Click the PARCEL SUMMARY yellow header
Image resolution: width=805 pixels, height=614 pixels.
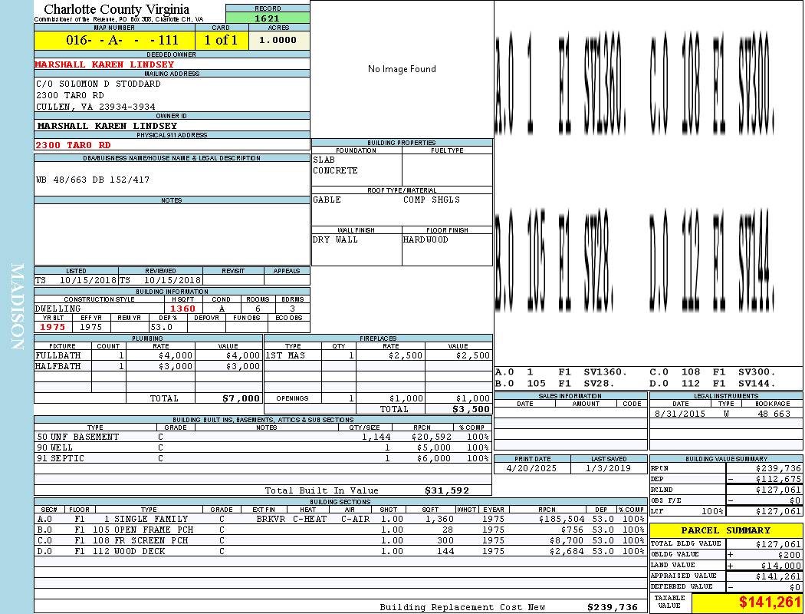(726, 531)
